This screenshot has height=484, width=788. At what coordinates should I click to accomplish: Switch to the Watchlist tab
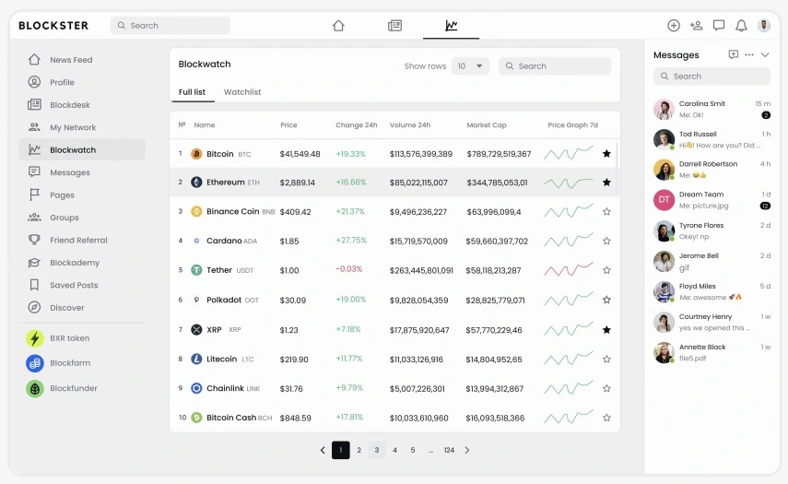click(x=242, y=92)
